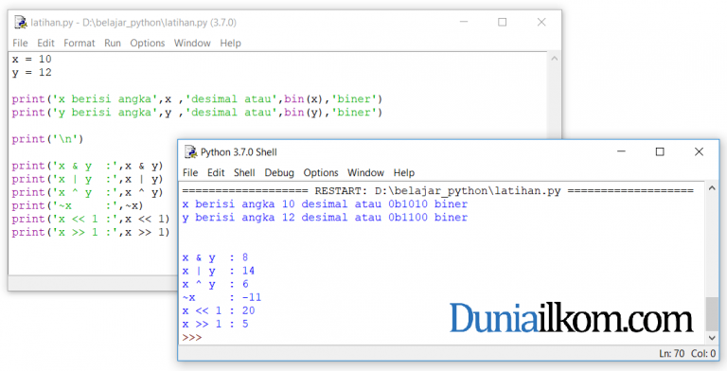This screenshot has width=727, height=371.
Task: Click the shell vertical scrollbar thumb
Action: 712,314
